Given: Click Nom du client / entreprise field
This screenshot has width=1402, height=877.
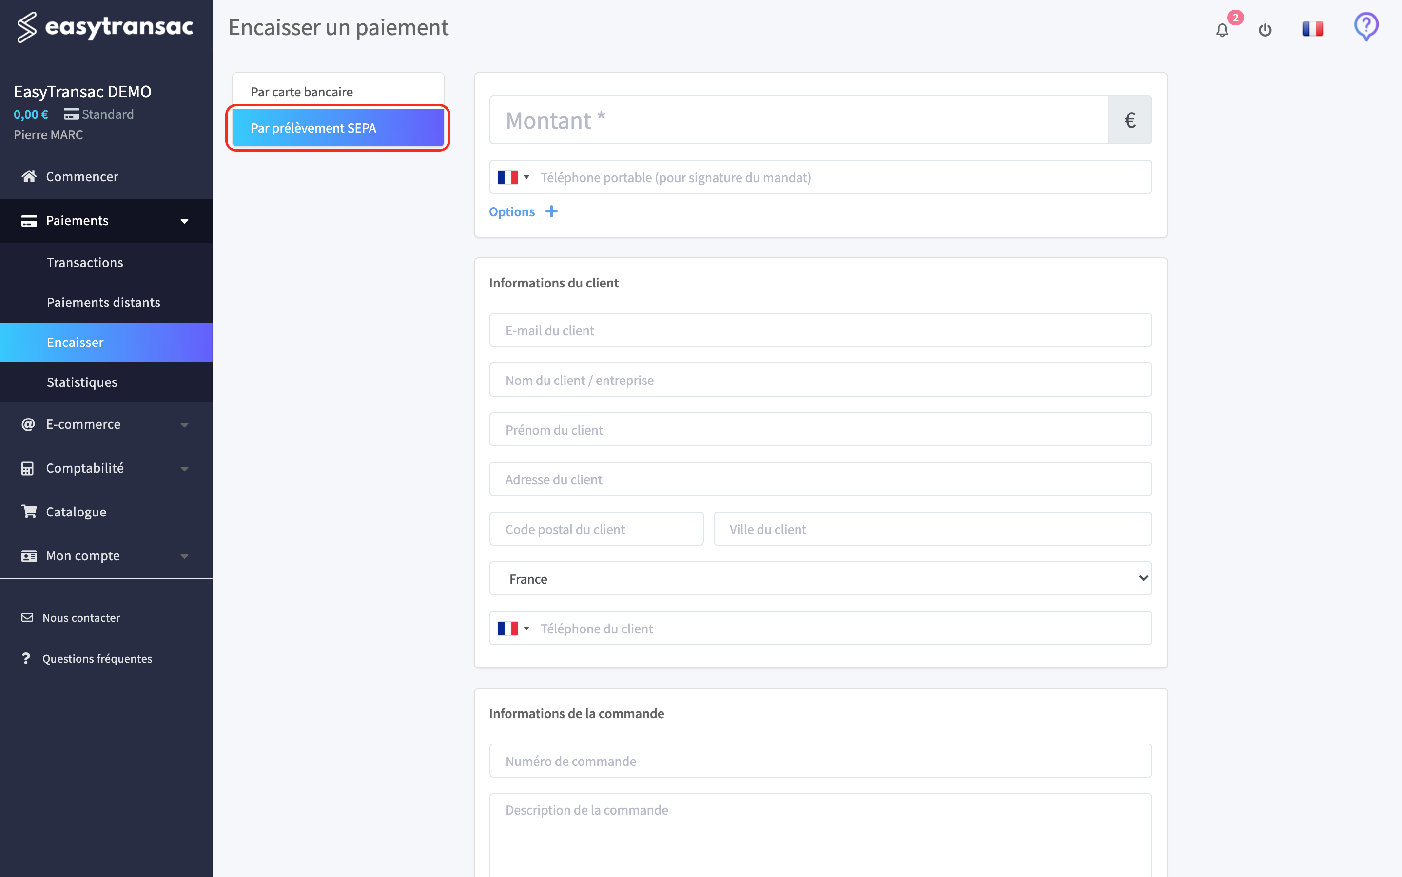Looking at the screenshot, I should [820, 380].
